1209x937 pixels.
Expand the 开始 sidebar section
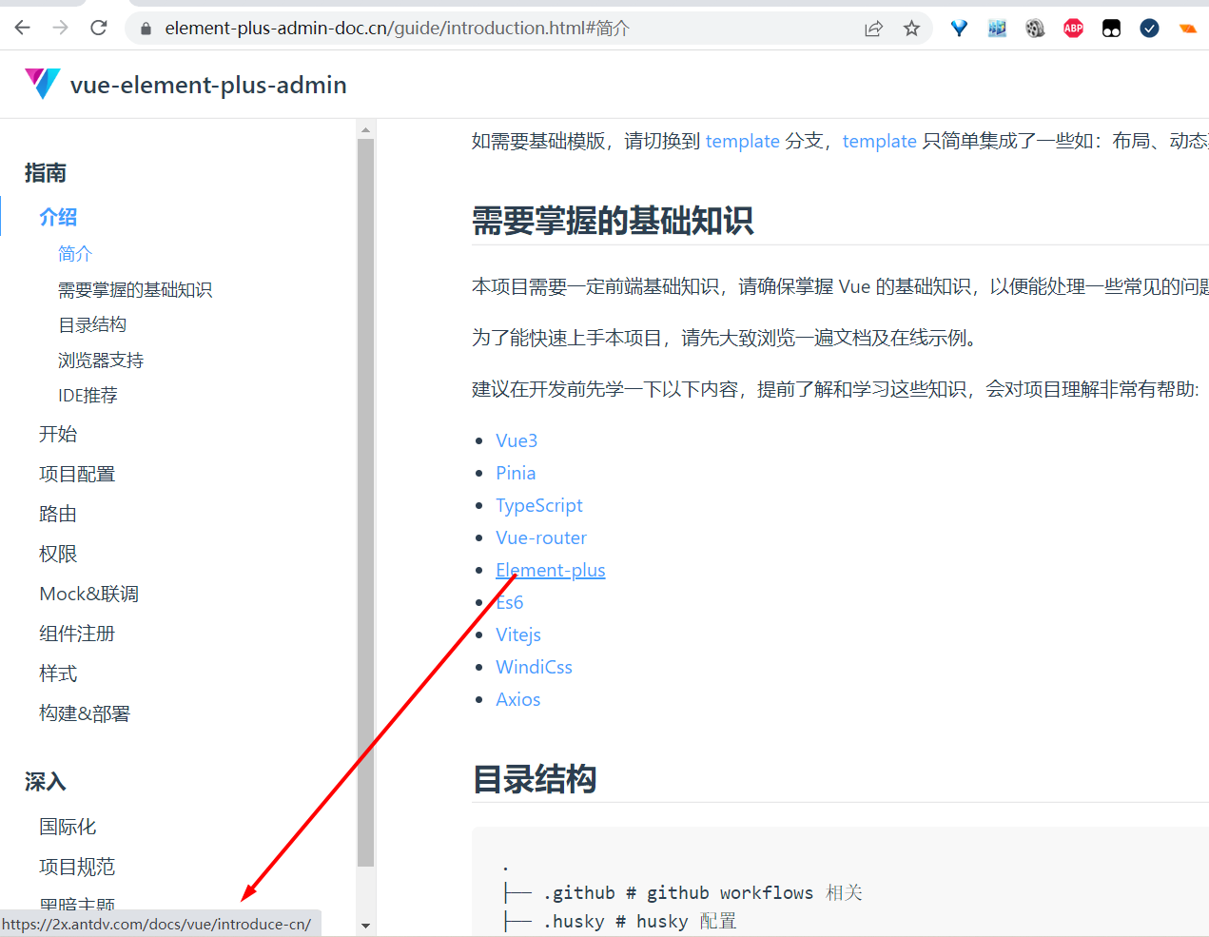58,434
